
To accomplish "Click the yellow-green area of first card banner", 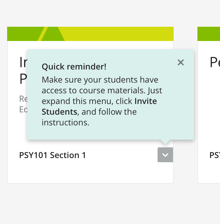I will click(119, 34).
